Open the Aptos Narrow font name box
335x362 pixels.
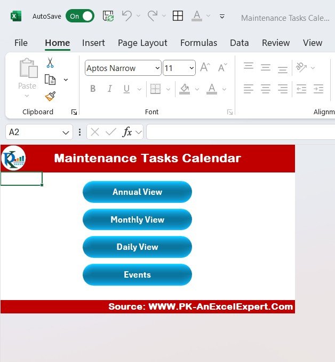coord(123,68)
